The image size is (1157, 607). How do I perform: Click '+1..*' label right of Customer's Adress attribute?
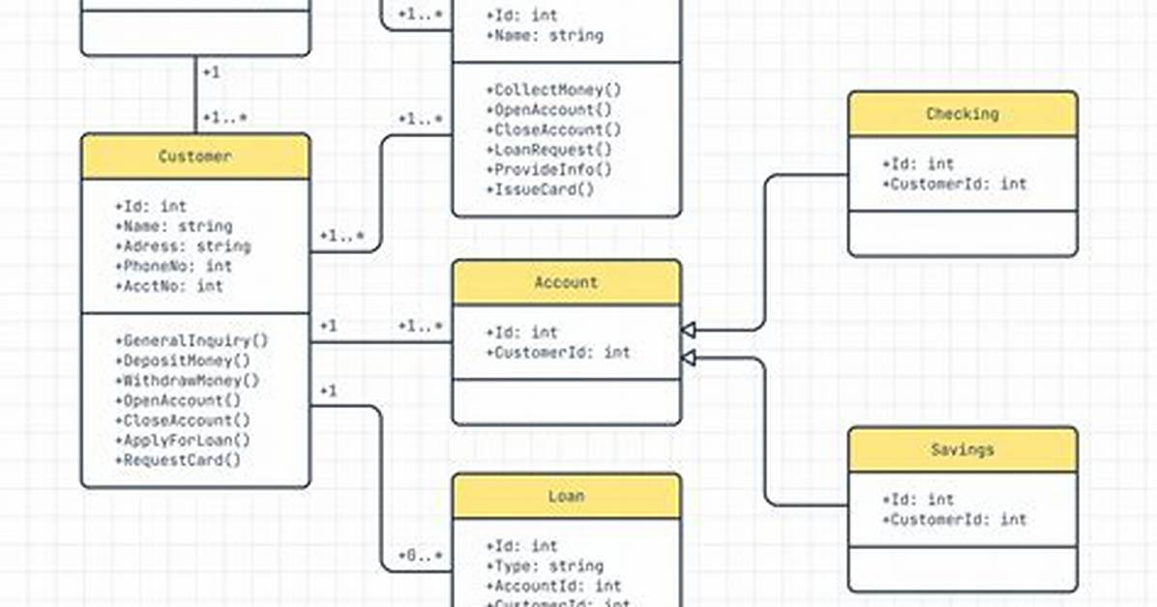341,236
